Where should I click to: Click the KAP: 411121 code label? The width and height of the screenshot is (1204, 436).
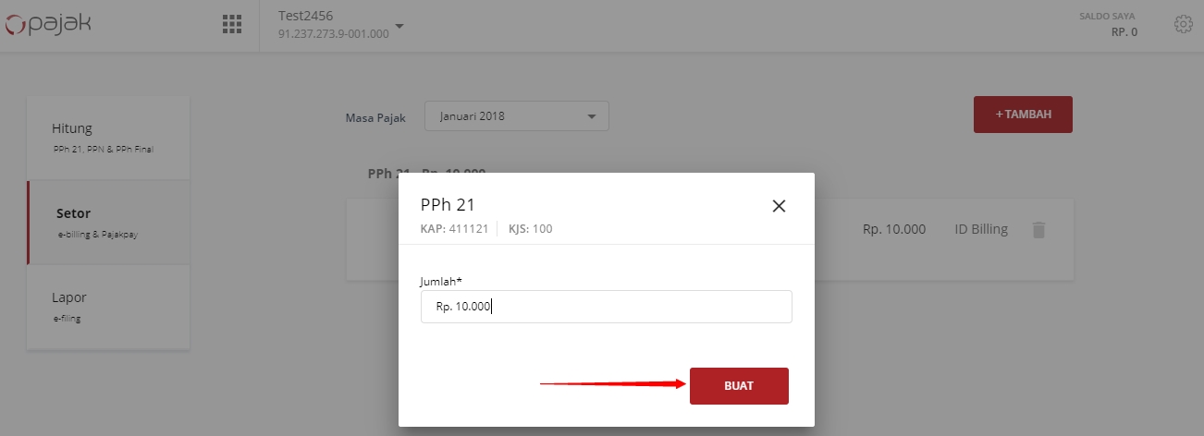[x=454, y=228]
